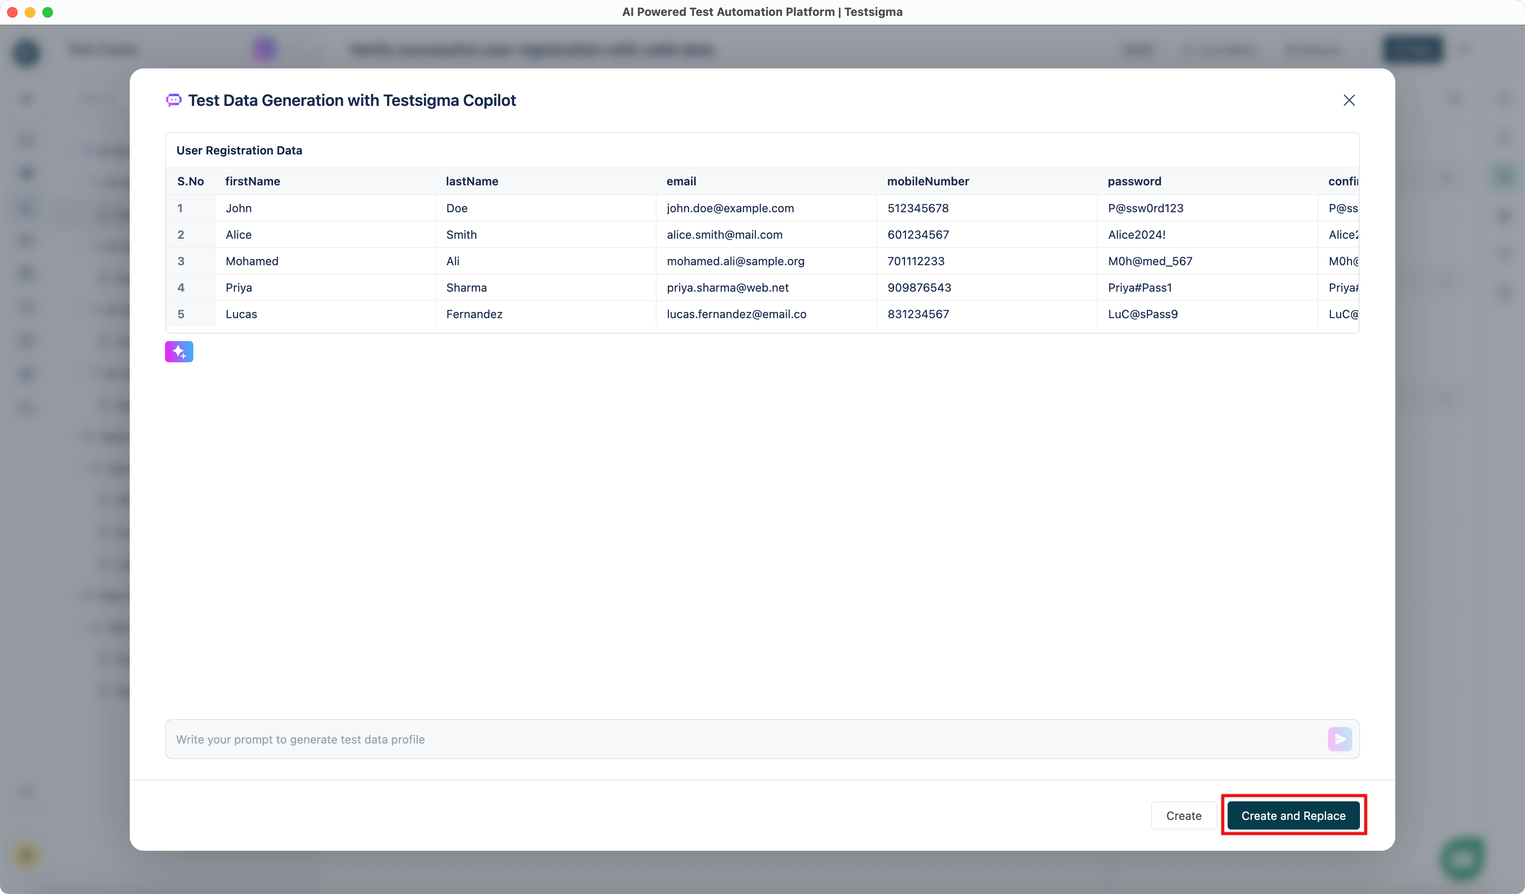Click the lastName column header

click(471, 181)
